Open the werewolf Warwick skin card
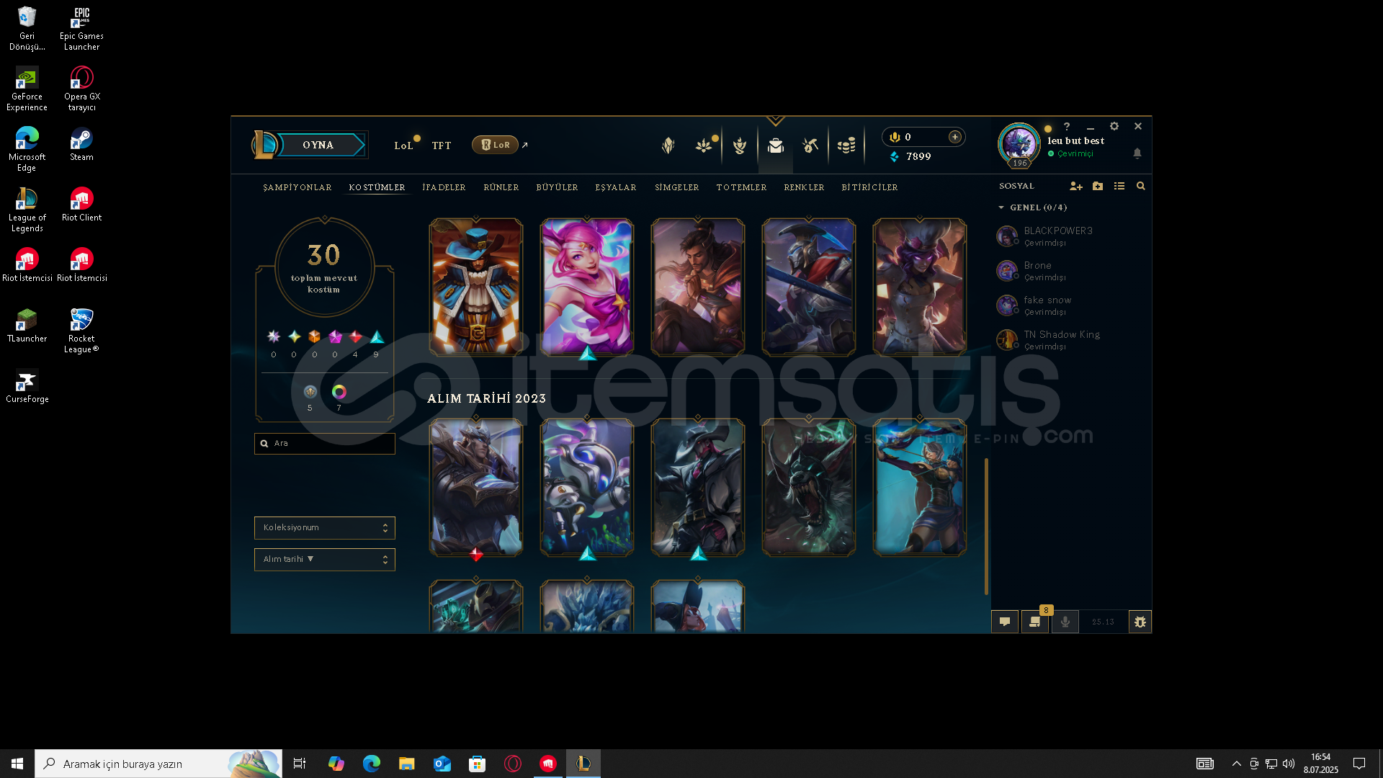 [809, 487]
